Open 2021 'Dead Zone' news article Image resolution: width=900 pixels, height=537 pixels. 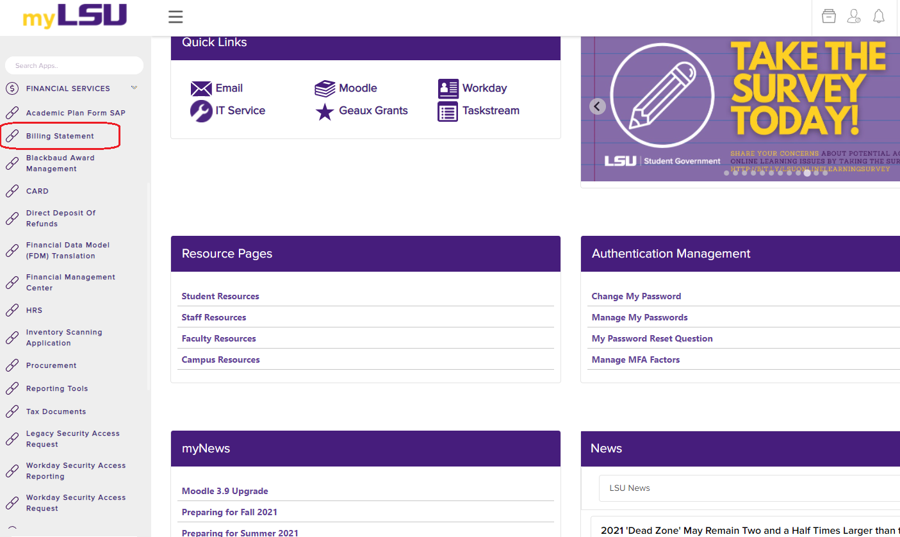(x=750, y=530)
